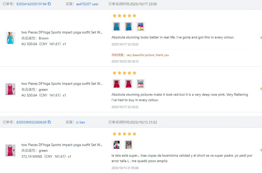
Task: Open Brown variant product title
Action: pos(62,32)
